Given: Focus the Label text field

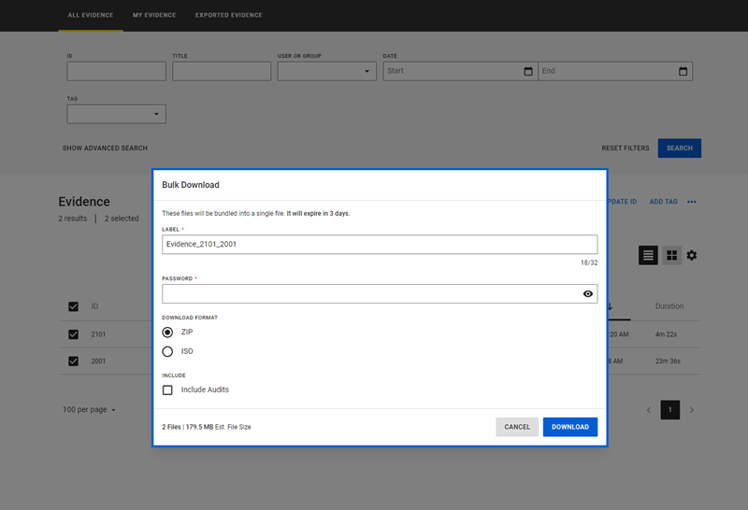Looking at the screenshot, I should (x=380, y=245).
